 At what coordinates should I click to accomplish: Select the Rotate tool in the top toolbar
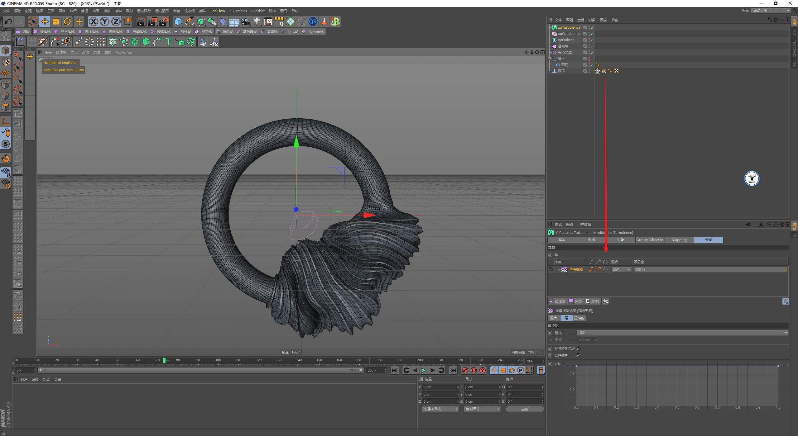point(67,21)
